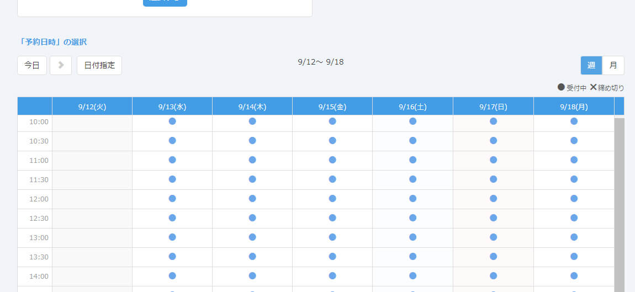Switch calendar to month view (月)
Viewport: 635px width, 292px height.
pyautogui.click(x=613, y=65)
